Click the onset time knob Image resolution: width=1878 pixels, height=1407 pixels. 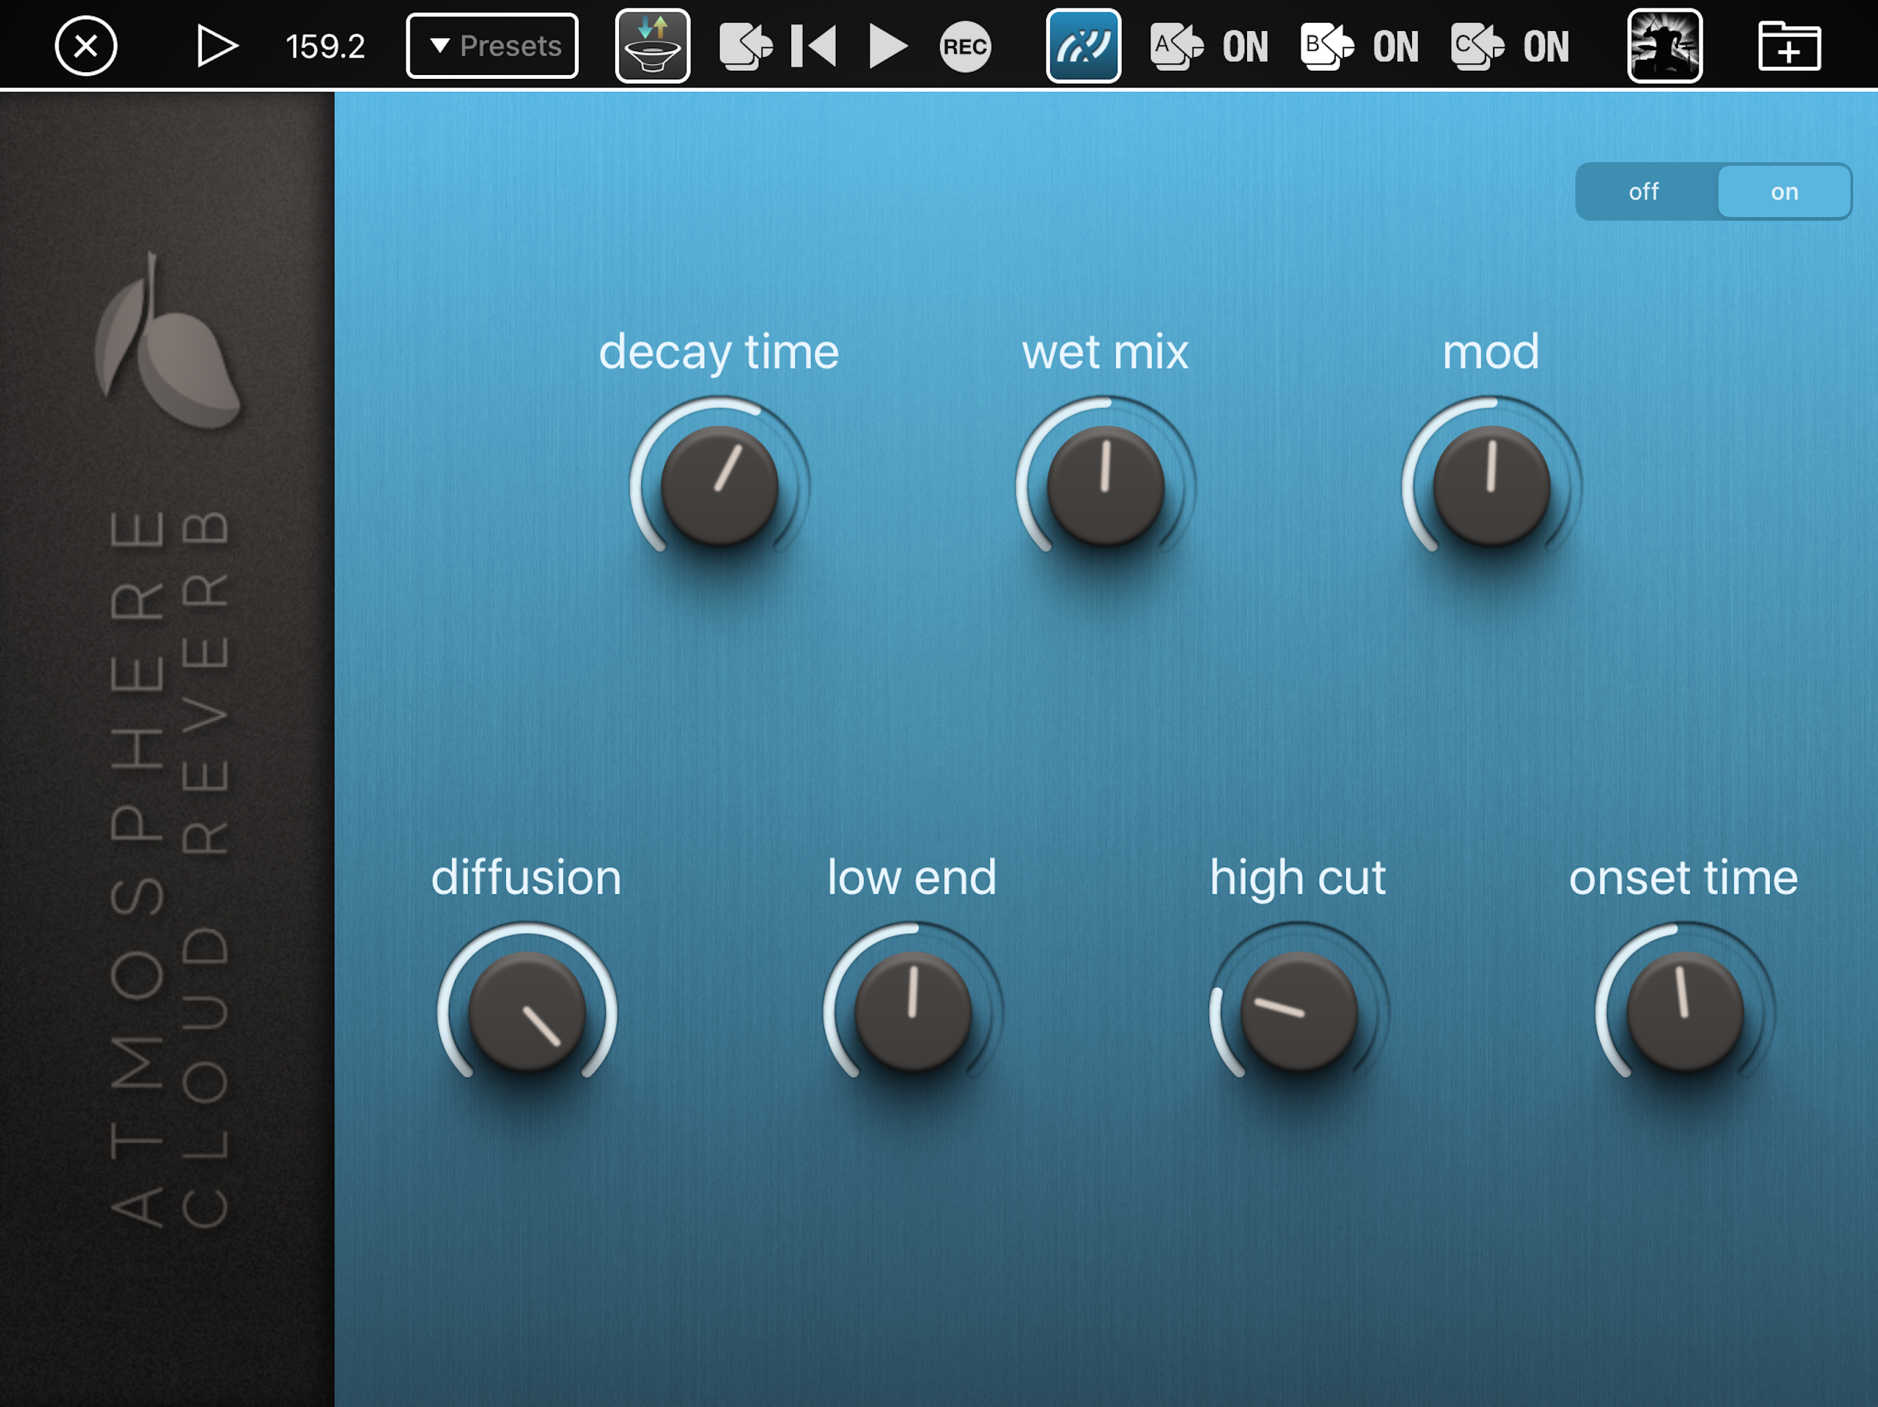click(x=1686, y=1011)
